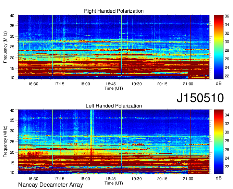233x189 pixels.
Task: Click 19:30 tick on Right Handed time axis
Action: coord(136,84)
